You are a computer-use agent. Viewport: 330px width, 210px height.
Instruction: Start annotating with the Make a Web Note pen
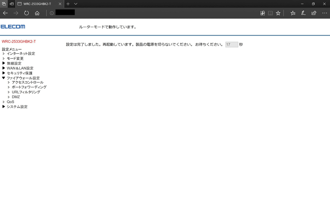303,13
